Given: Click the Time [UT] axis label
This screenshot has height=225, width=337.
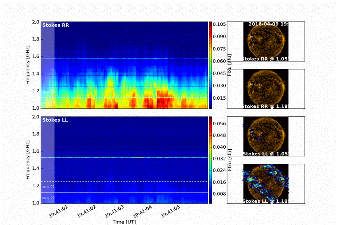Looking at the screenshot, I should point(124,221).
